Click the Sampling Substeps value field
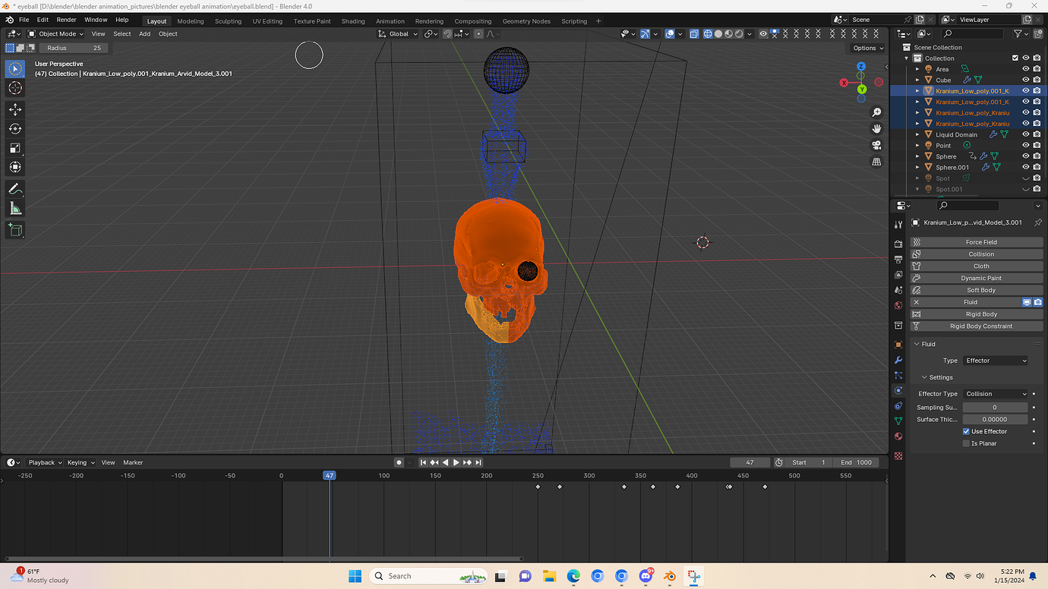Viewport: 1048px width, 589px height. (995, 408)
